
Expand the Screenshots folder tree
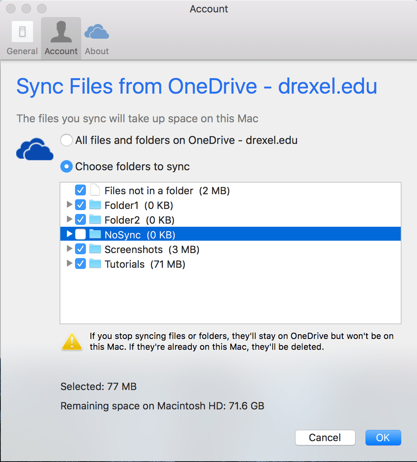[x=69, y=249]
